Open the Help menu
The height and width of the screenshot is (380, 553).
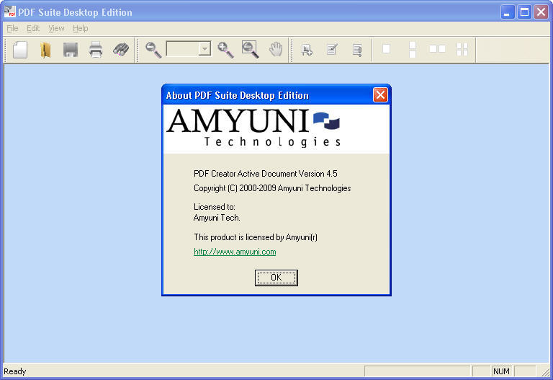point(81,28)
